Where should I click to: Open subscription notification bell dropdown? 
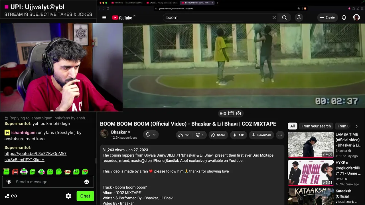click(151, 135)
